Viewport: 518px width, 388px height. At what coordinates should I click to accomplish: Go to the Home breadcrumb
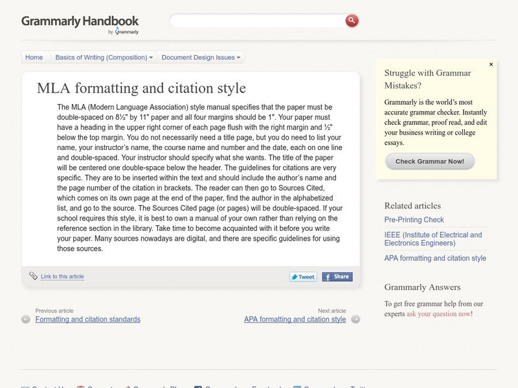pyautogui.click(x=34, y=58)
